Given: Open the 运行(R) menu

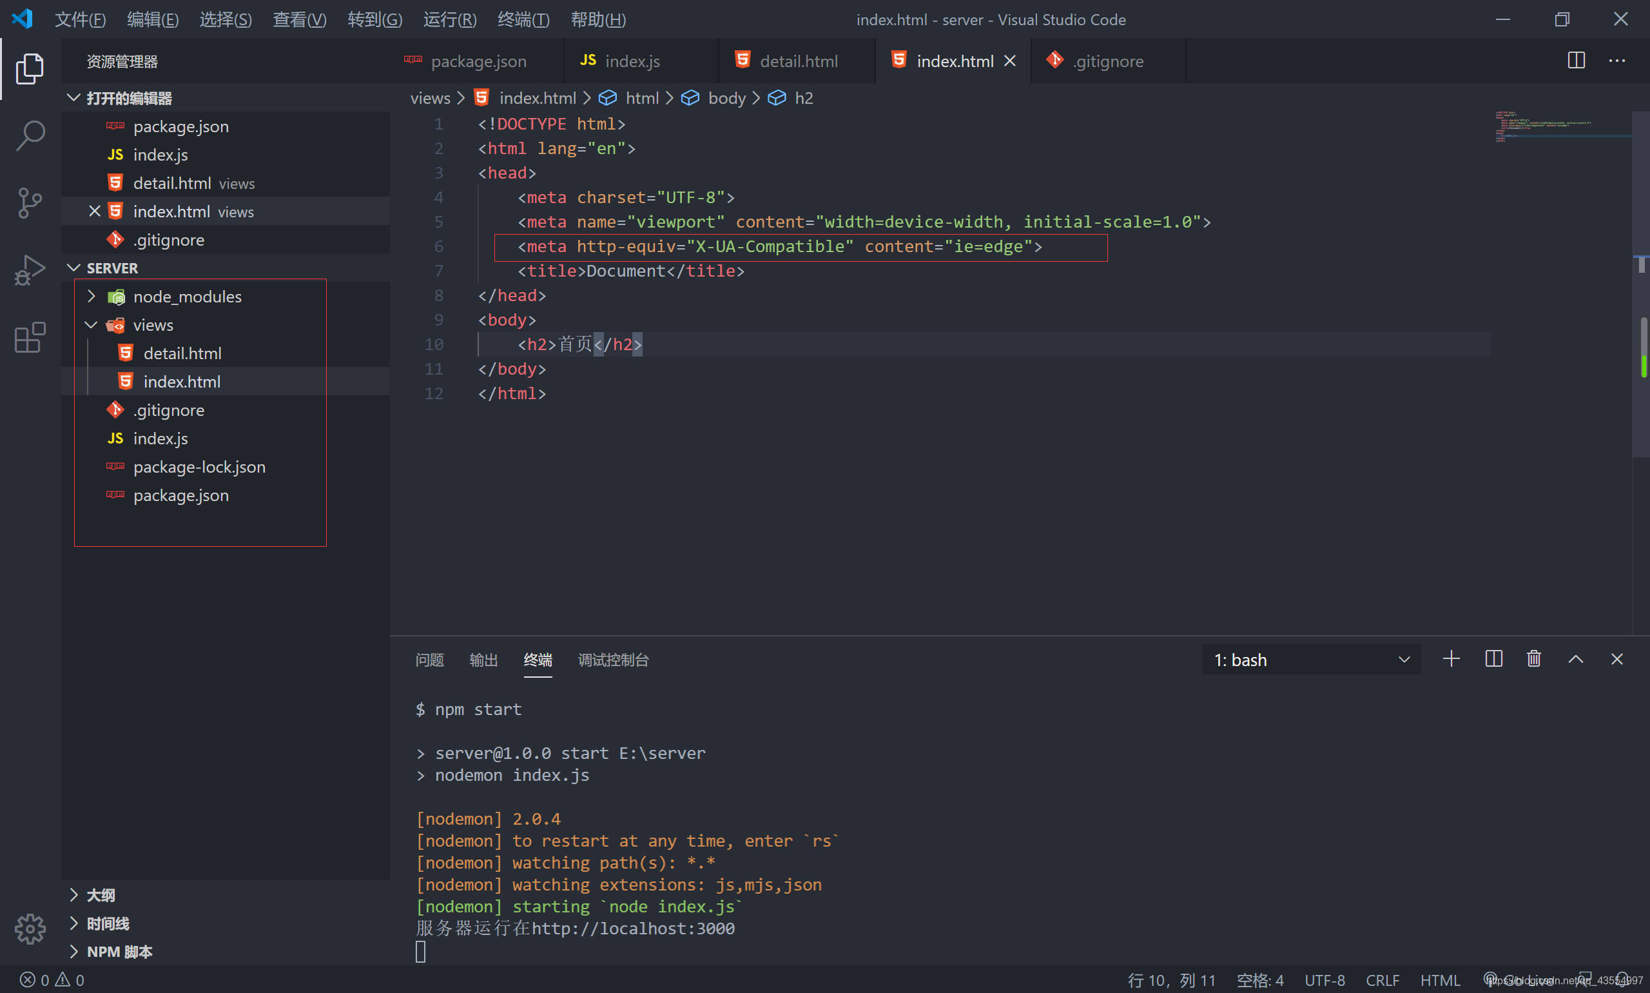Looking at the screenshot, I should click(x=449, y=19).
